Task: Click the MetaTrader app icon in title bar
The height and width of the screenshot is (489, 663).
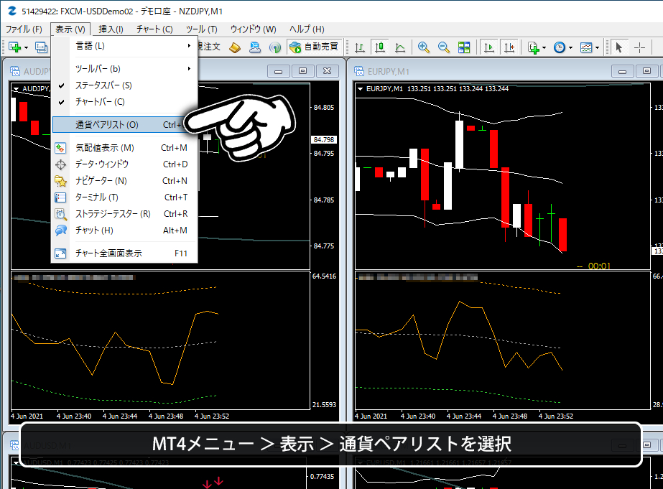Action: pos(12,11)
